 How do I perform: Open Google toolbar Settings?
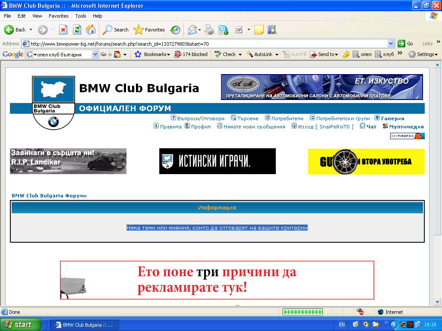pyautogui.click(x=423, y=54)
